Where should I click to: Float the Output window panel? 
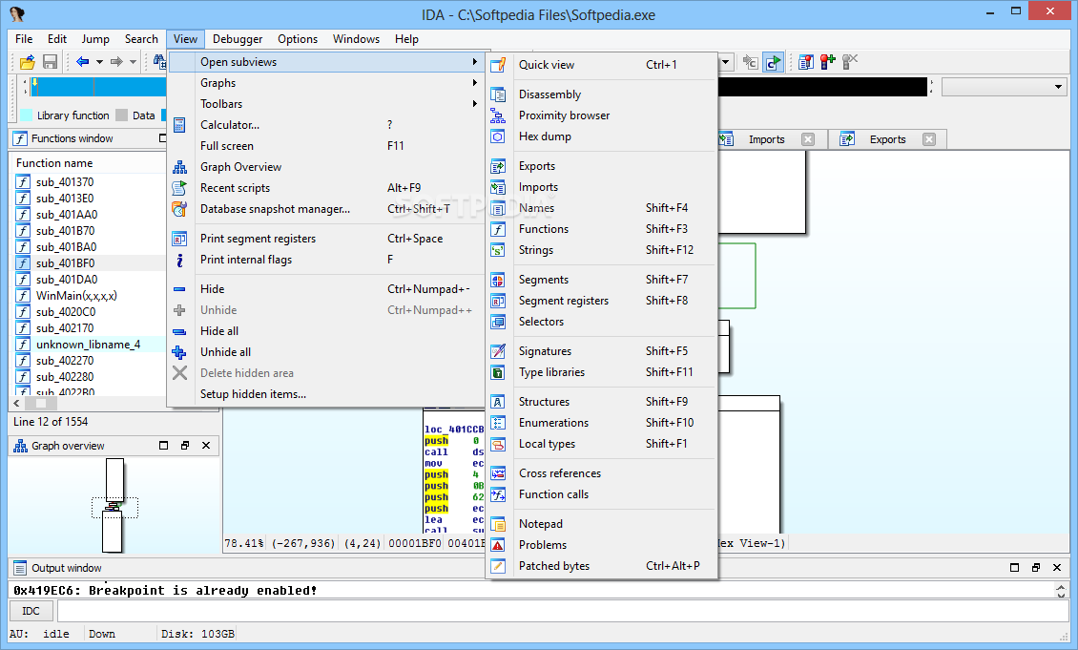coord(1035,568)
